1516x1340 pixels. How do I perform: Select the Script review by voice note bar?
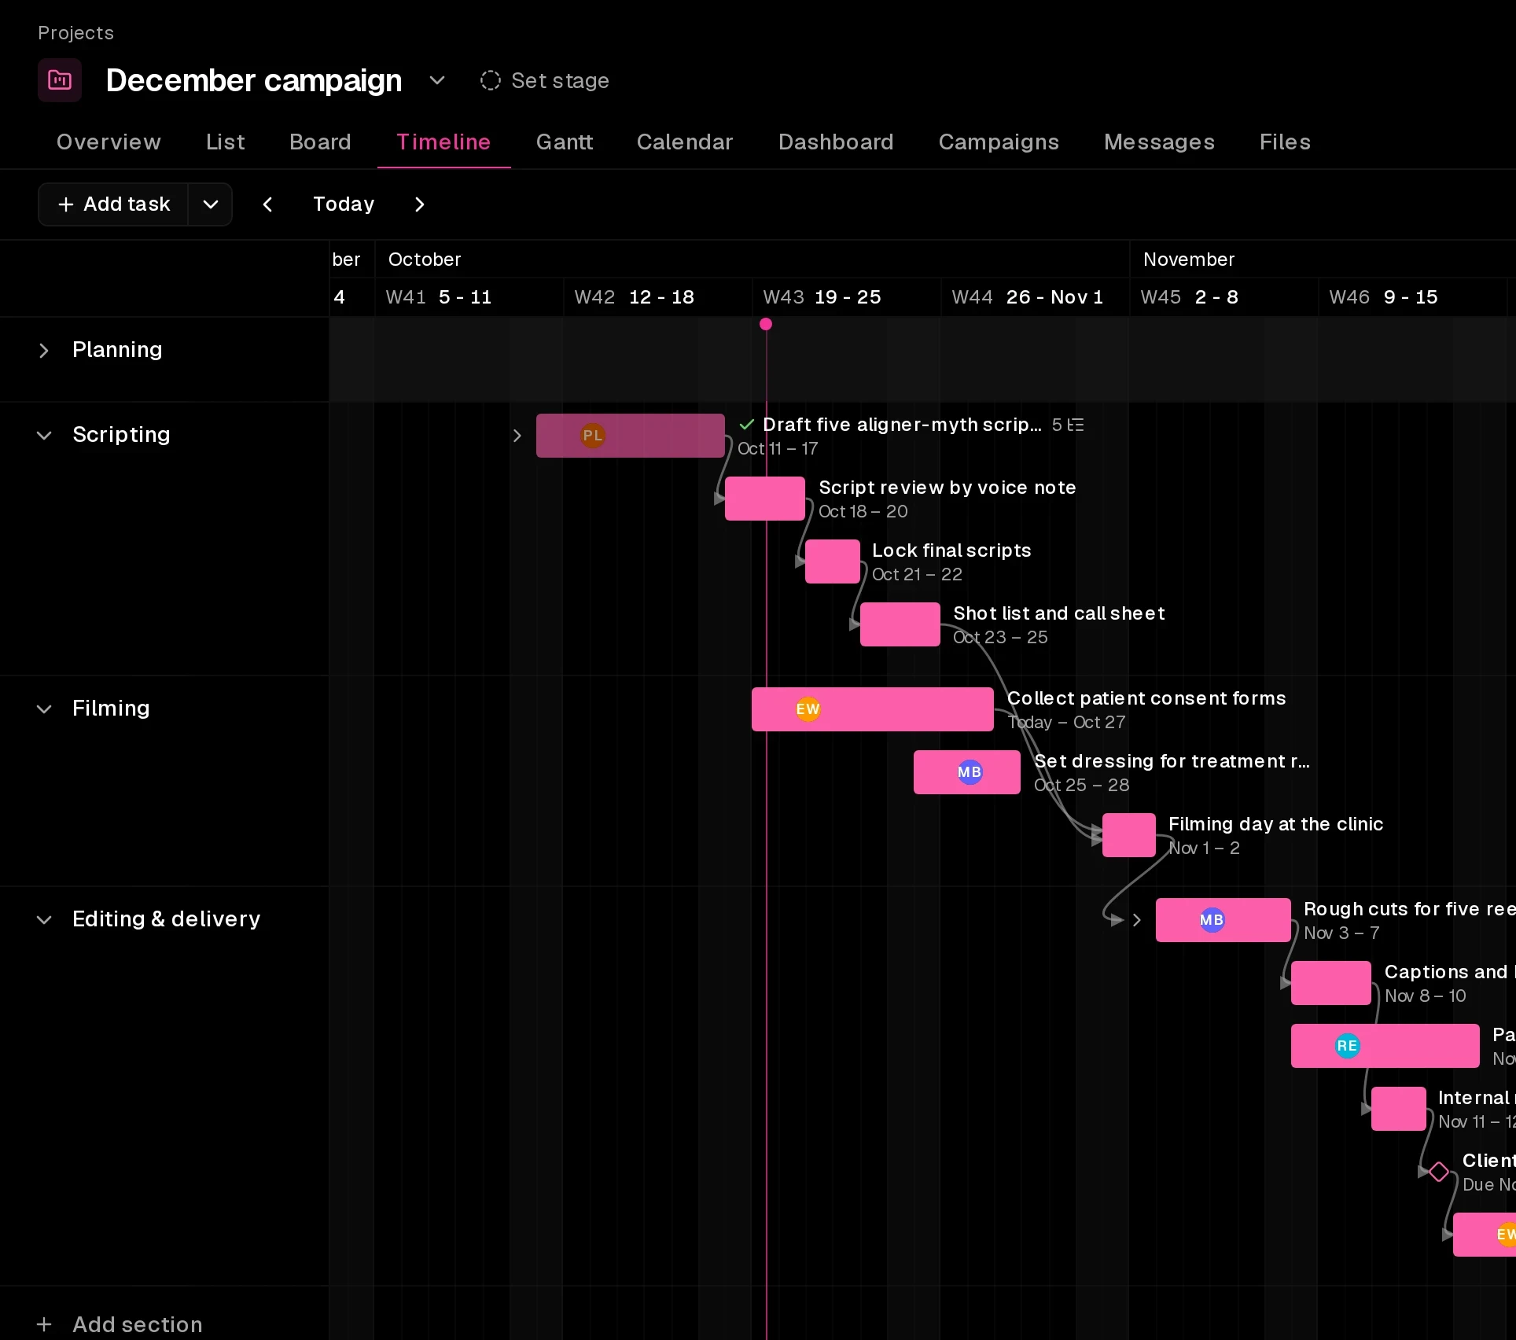765,499
